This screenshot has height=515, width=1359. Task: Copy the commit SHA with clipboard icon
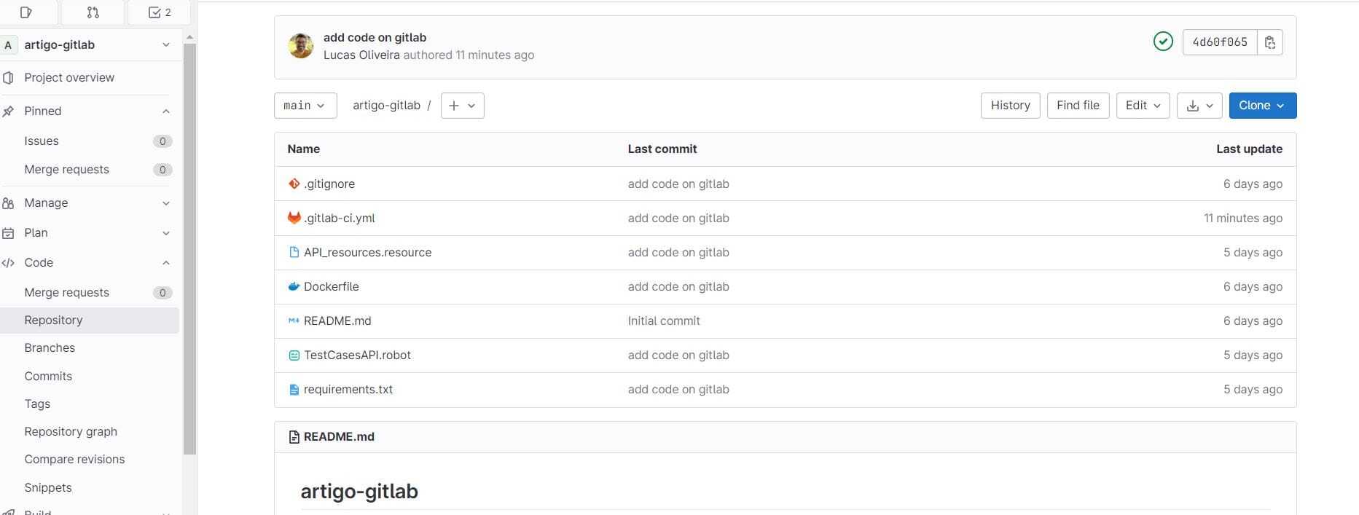(1270, 42)
